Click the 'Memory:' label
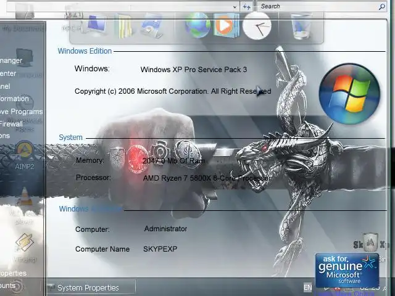 pyautogui.click(x=89, y=160)
